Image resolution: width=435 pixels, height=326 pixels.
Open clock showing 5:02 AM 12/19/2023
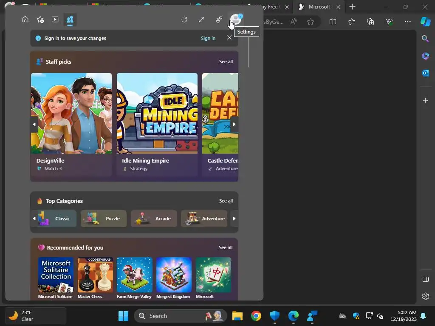point(404,316)
